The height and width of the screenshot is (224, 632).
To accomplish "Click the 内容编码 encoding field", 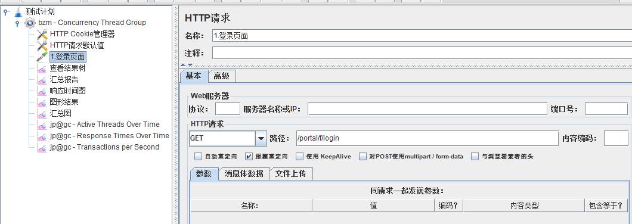I will pyautogui.click(x=616, y=138).
